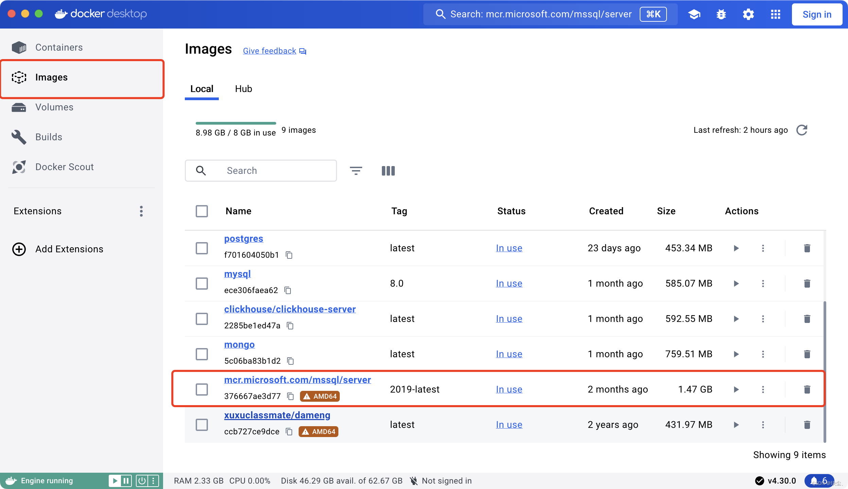This screenshot has width=848, height=489.
Task: Open the column display icon
Action: point(388,170)
